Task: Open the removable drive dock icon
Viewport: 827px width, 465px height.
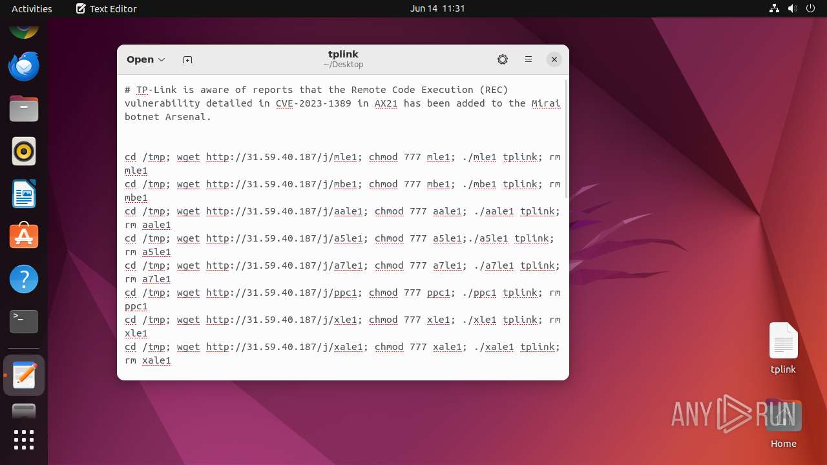Action: (24, 411)
